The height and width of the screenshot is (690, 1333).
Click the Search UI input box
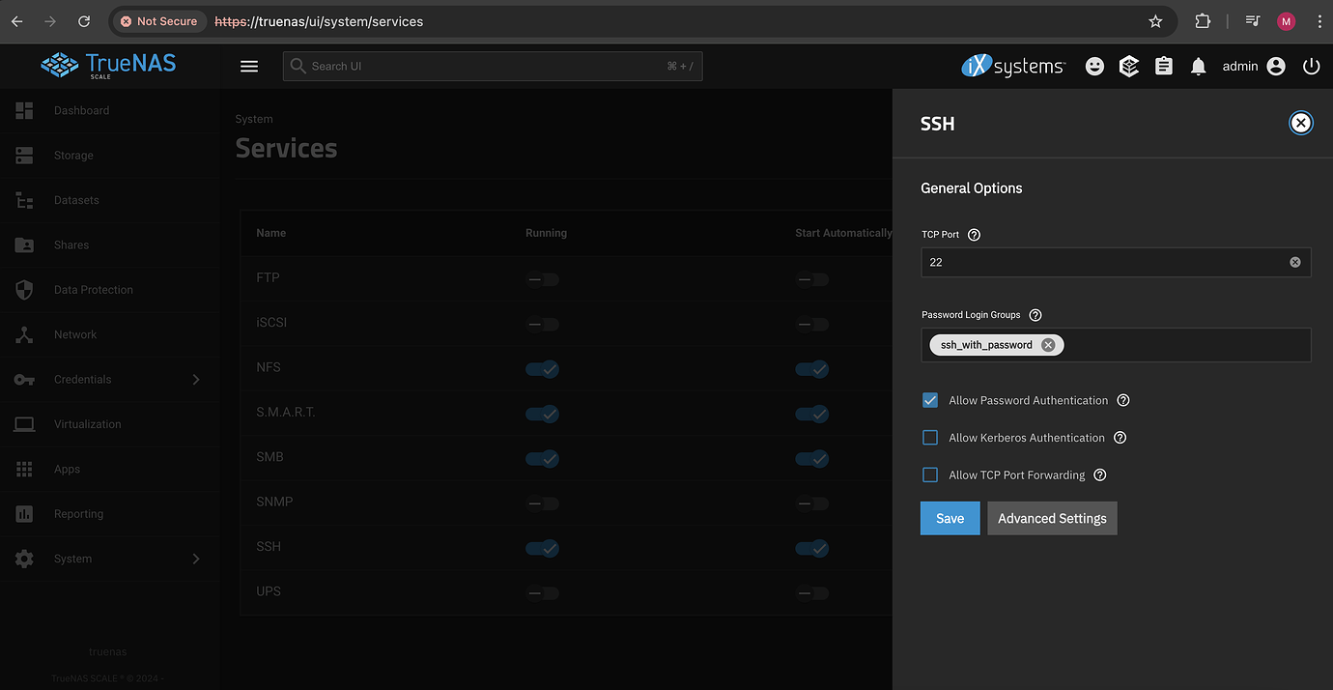(493, 66)
